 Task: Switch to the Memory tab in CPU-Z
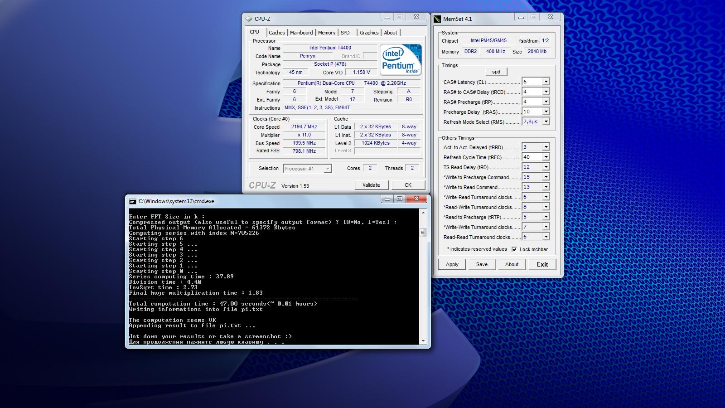pyautogui.click(x=327, y=33)
